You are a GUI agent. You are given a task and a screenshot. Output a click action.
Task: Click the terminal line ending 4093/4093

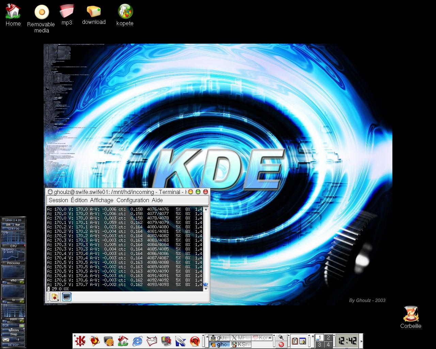click(x=125, y=284)
